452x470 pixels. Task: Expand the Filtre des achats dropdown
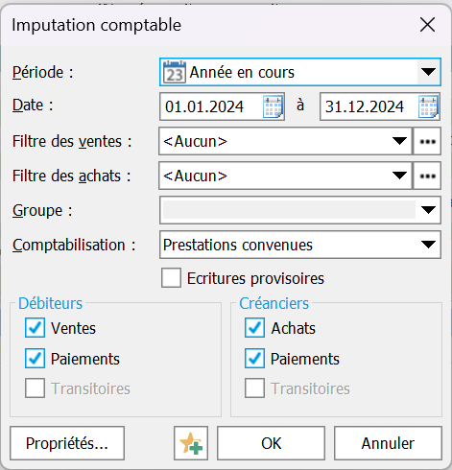pos(399,176)
